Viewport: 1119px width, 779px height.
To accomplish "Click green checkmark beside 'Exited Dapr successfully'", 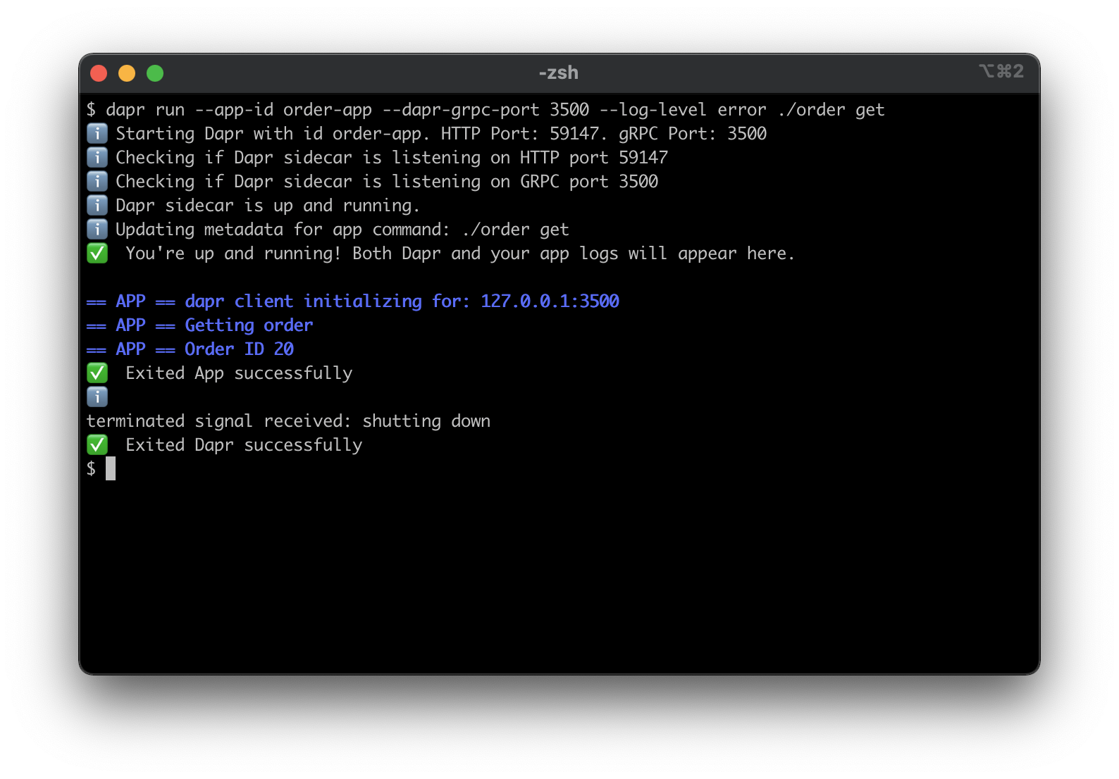I will (97, 444).
